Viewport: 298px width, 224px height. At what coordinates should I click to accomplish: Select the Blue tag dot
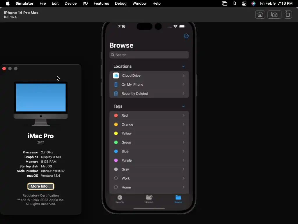coord(116,151)
